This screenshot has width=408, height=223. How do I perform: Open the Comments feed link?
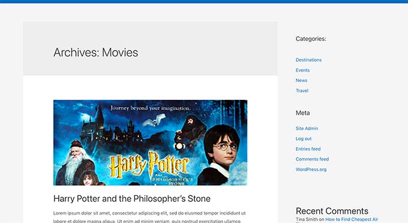coord(312,159)
